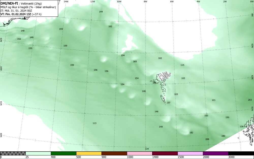254x159 pixels.
Task: Click the legend scale number 900
Action: 104,157
